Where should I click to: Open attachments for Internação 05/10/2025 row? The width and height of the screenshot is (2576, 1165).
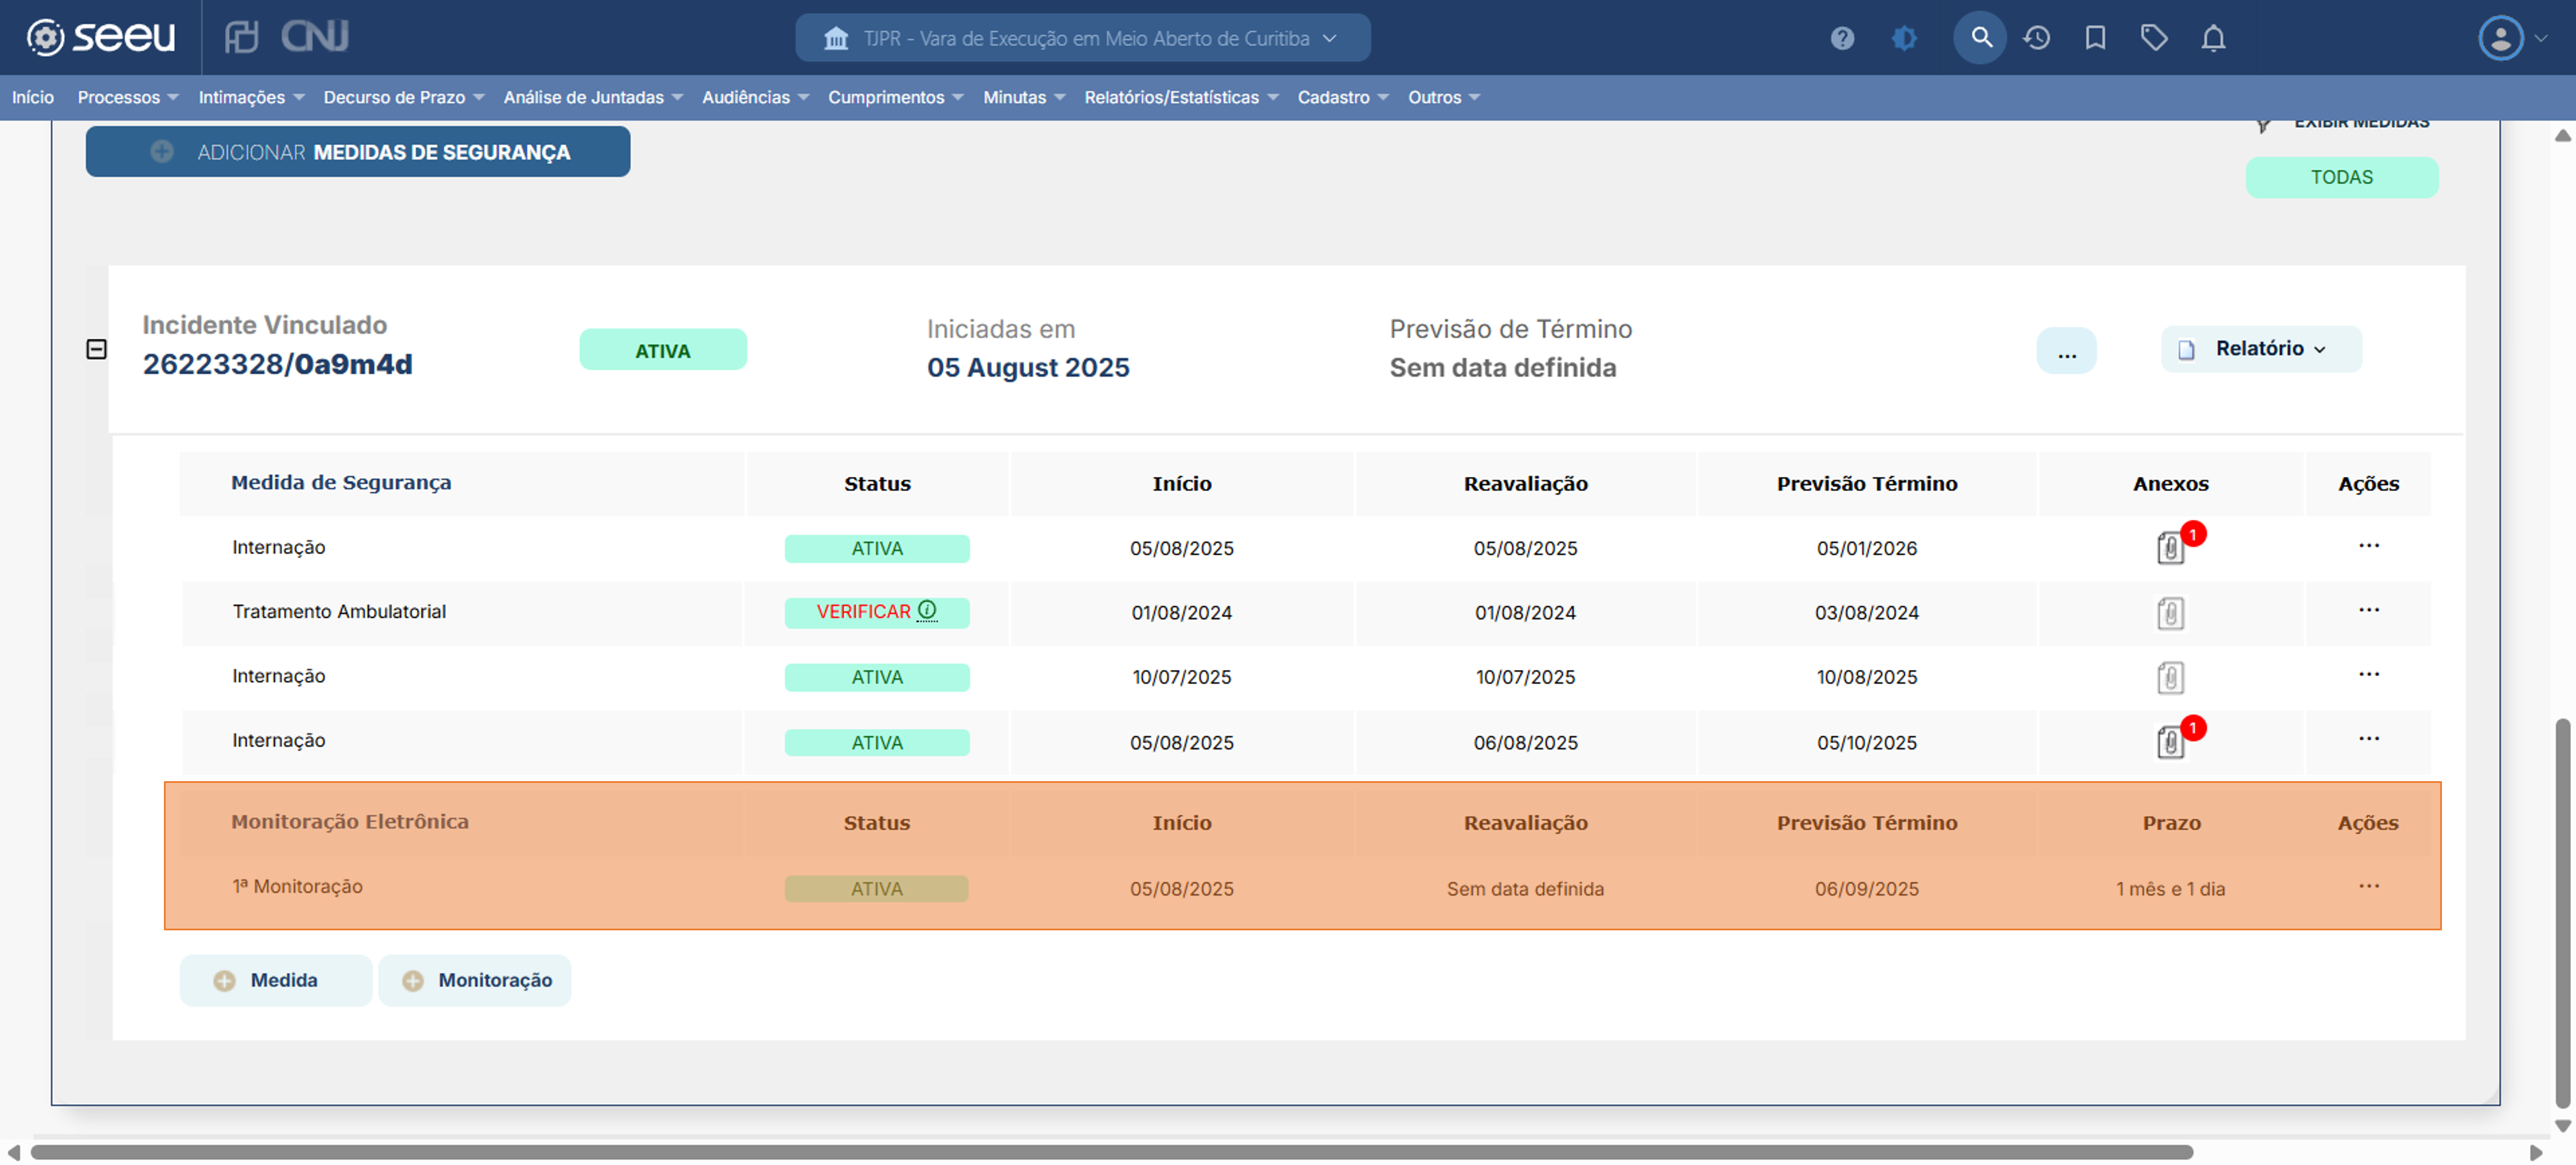point(2170,741)
